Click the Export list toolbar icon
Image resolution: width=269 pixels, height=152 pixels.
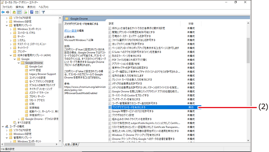[25, 12]
